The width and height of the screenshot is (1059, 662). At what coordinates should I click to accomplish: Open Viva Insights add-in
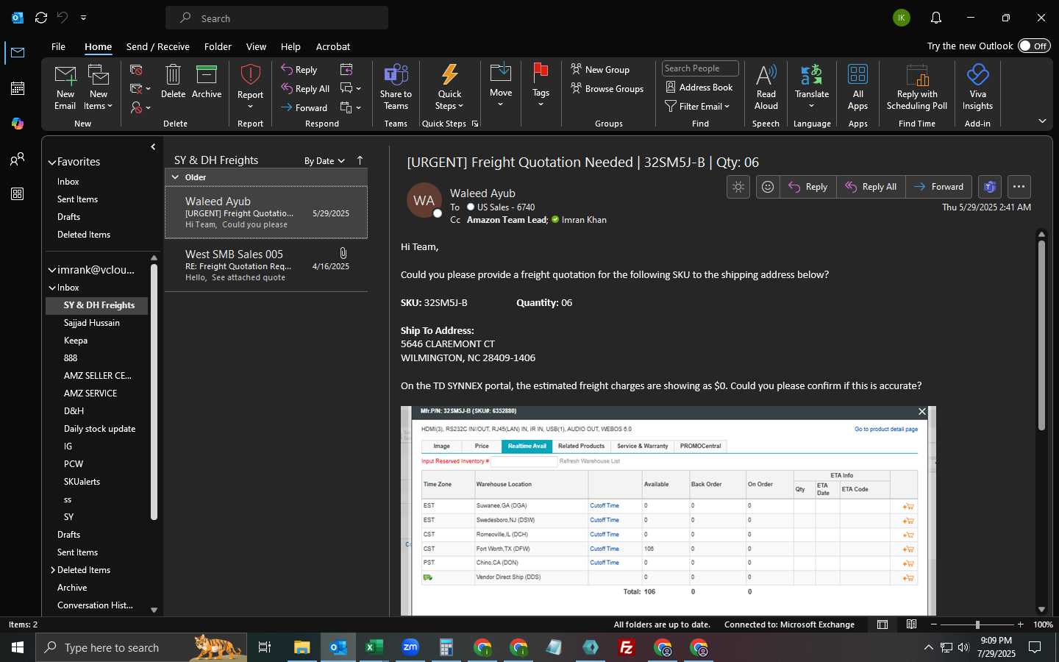pos(977,87)
